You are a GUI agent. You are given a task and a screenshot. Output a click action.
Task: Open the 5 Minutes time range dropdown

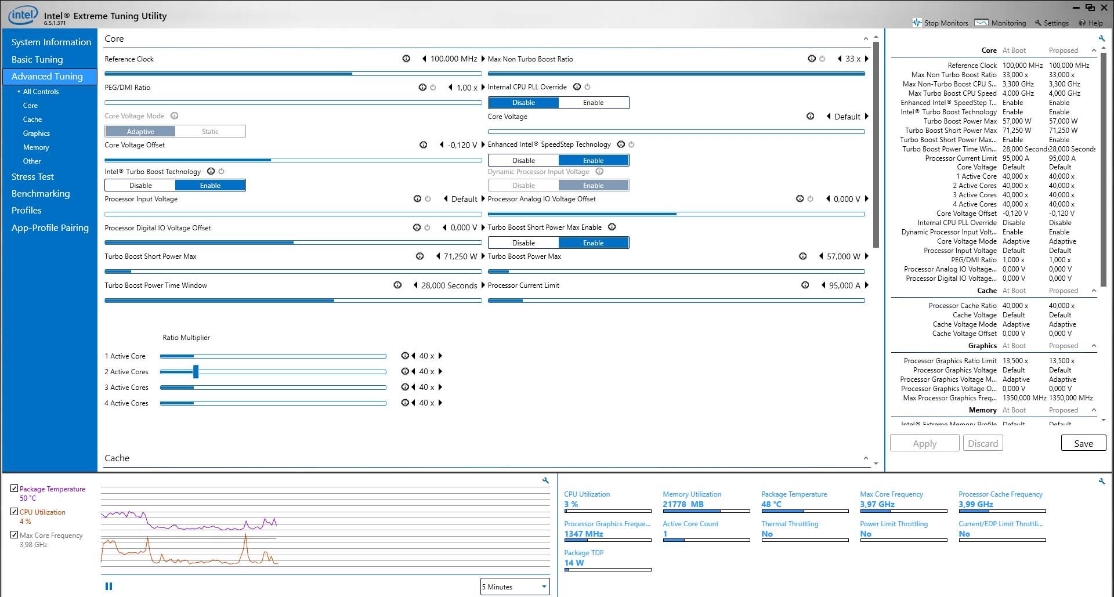[x=515, y=587]
